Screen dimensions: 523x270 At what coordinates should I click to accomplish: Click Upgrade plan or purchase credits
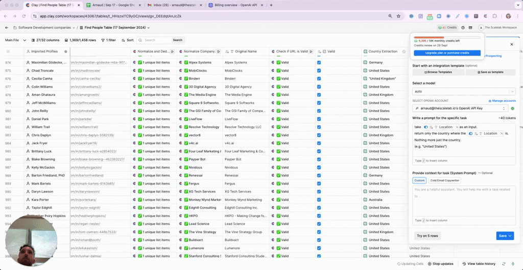click(x=447, y=53)
